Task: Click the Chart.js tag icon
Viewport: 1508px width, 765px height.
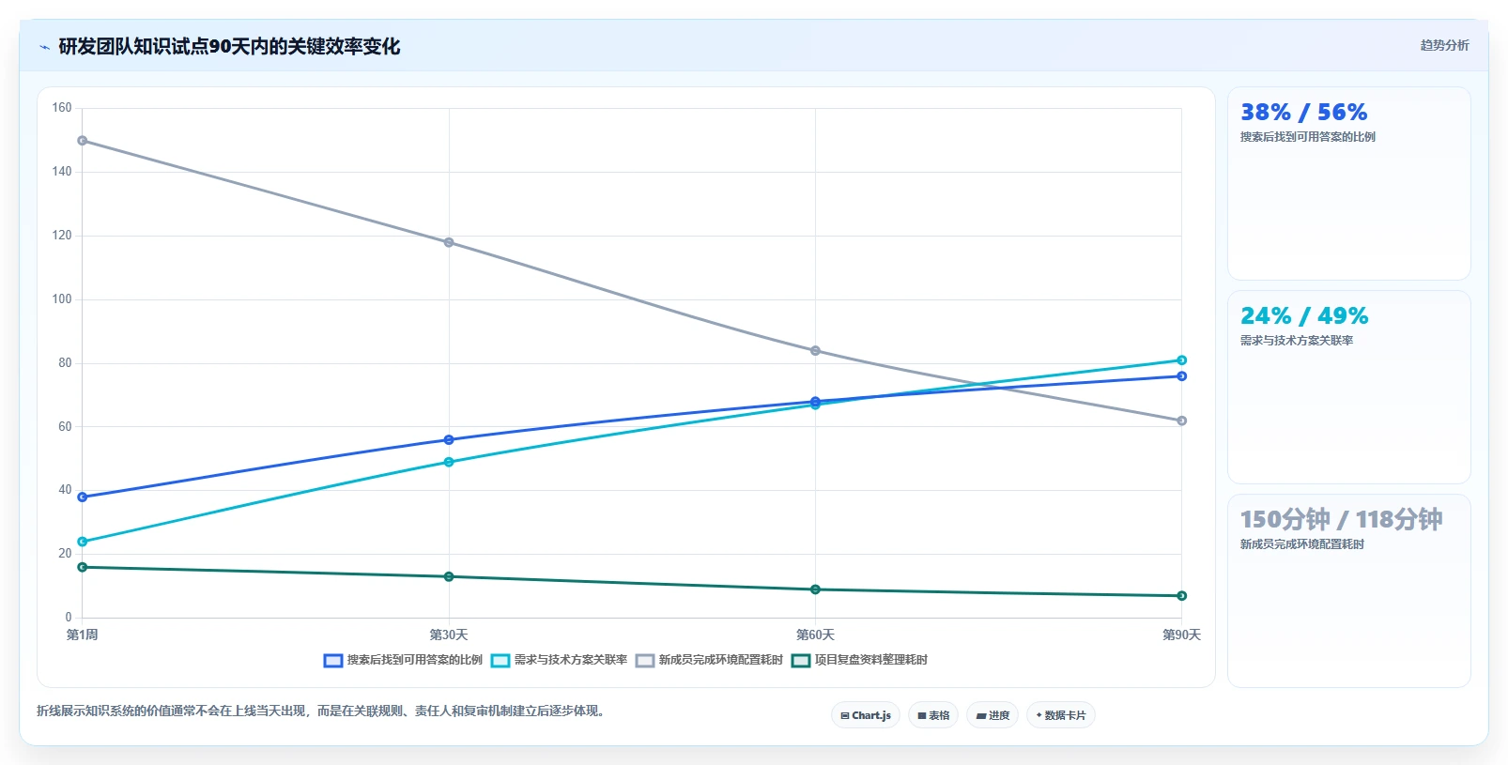Action: (845, 716)
